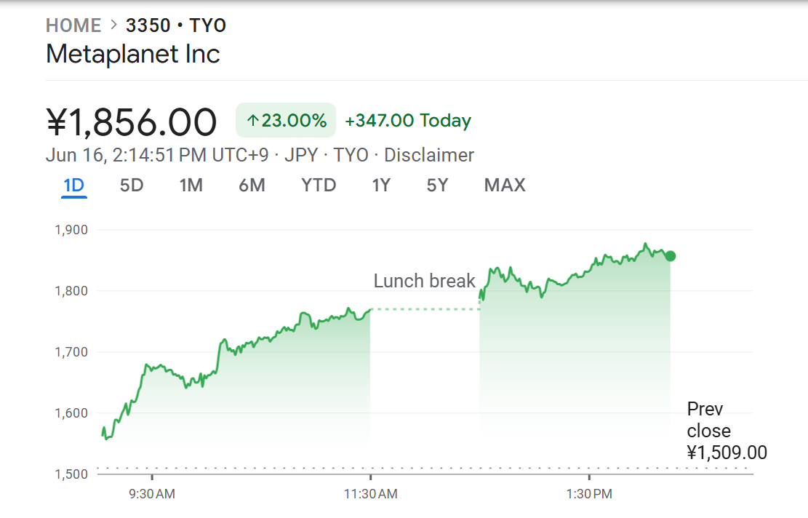Click the 23.00% change badge
This screenshot has height=518, width=808.
286,120
